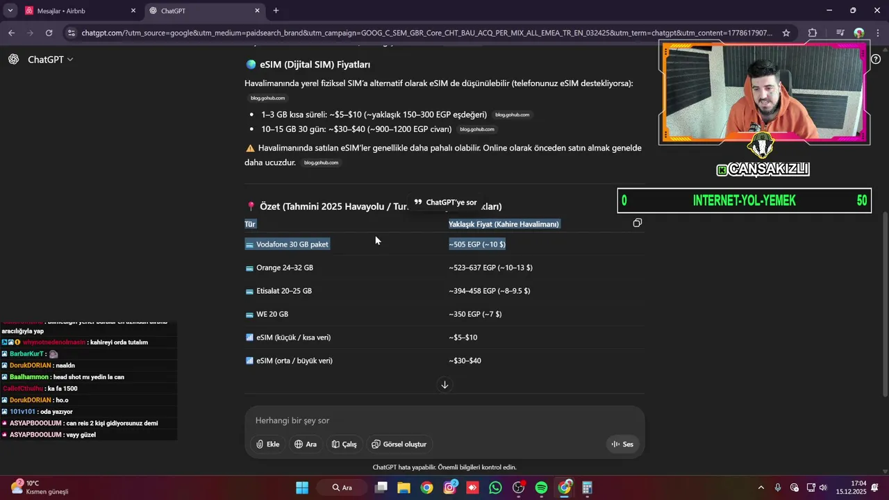889x500 pixels.
Task: Click the chatgpt.com URL address bar
Action: 426,33
